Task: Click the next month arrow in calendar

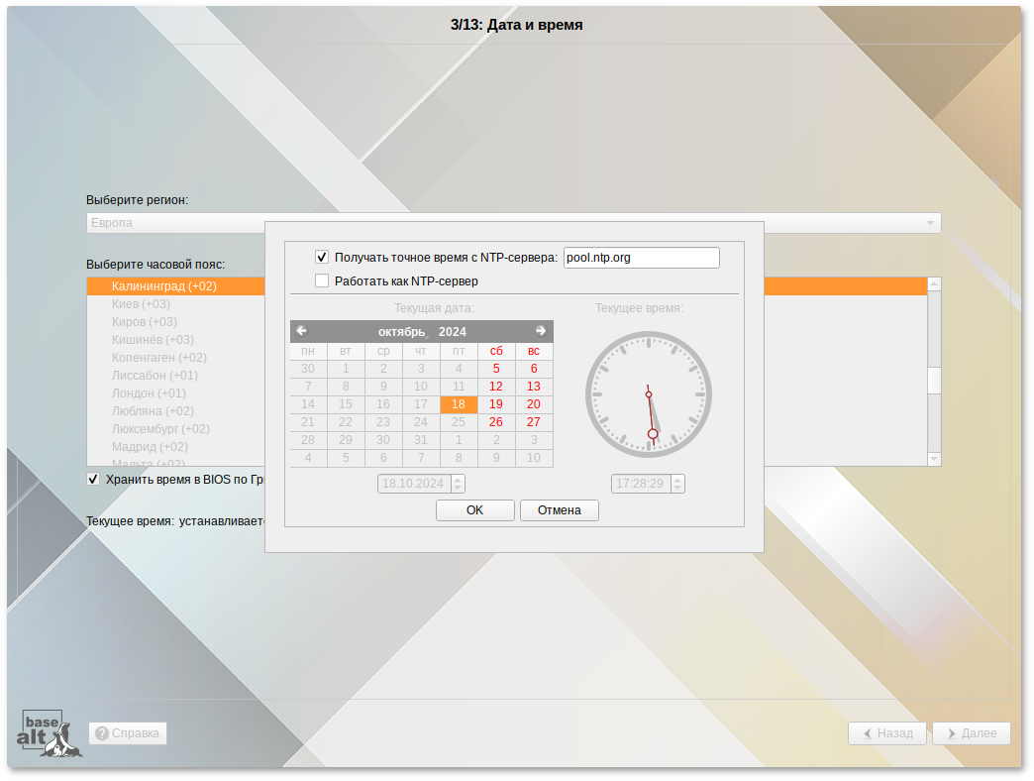Action: (x=541, y=331)
